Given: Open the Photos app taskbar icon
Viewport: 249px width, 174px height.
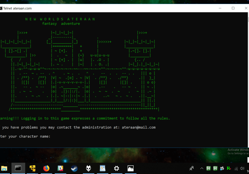Looking at the screenshot, I should (x=130, y=168).
